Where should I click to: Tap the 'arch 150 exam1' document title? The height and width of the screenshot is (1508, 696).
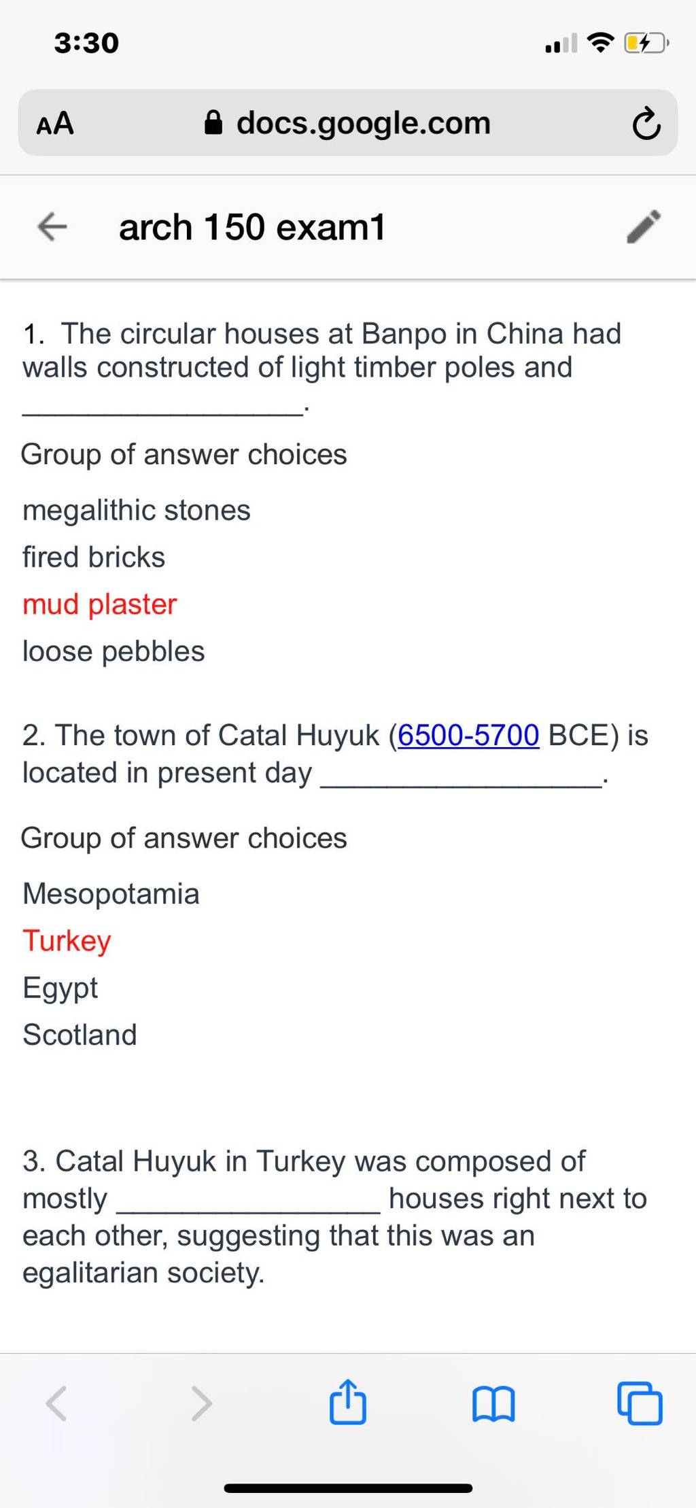[252, 226]
